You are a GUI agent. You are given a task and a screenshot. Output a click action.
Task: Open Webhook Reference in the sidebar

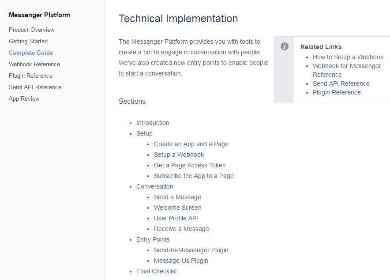coord(34,64)
